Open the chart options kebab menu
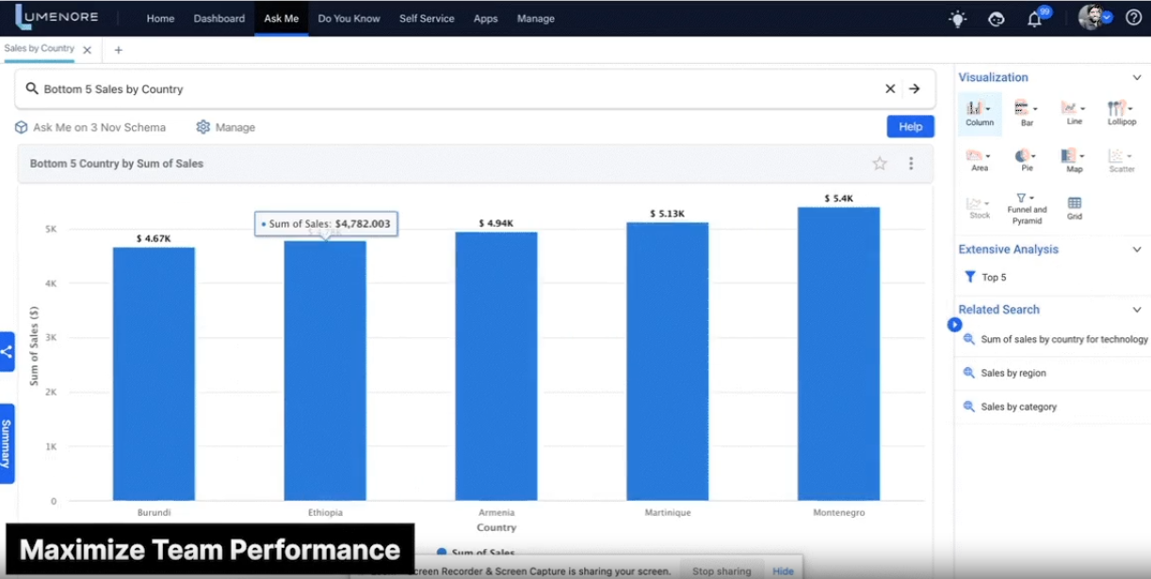The height and width of the screenshot is (579, 1151). (910, 162)
